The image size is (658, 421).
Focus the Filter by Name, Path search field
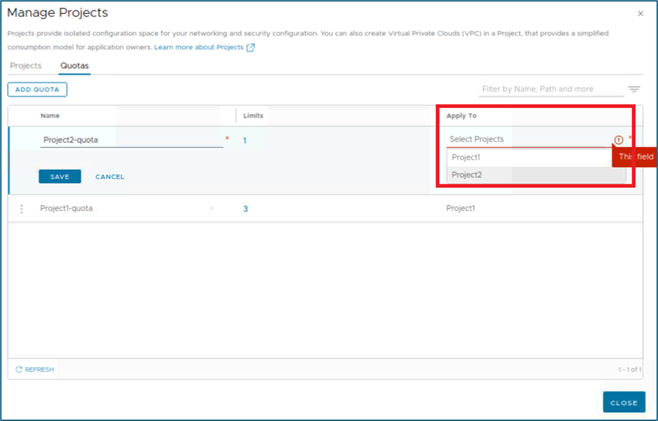(551, 89)
